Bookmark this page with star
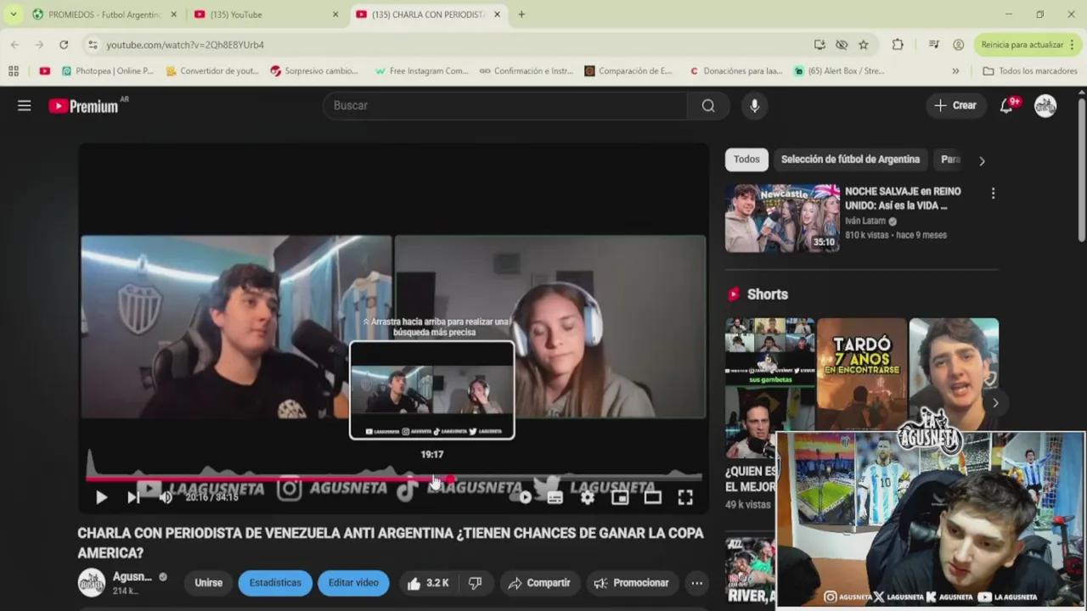The image size is (1087, 611). click(x=864, y=44)
